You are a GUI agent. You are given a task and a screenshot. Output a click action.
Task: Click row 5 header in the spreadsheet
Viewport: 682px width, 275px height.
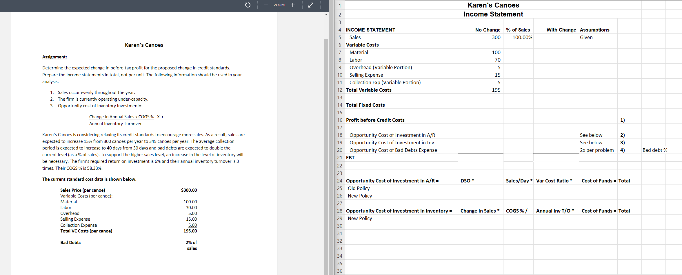pos(339,37)
